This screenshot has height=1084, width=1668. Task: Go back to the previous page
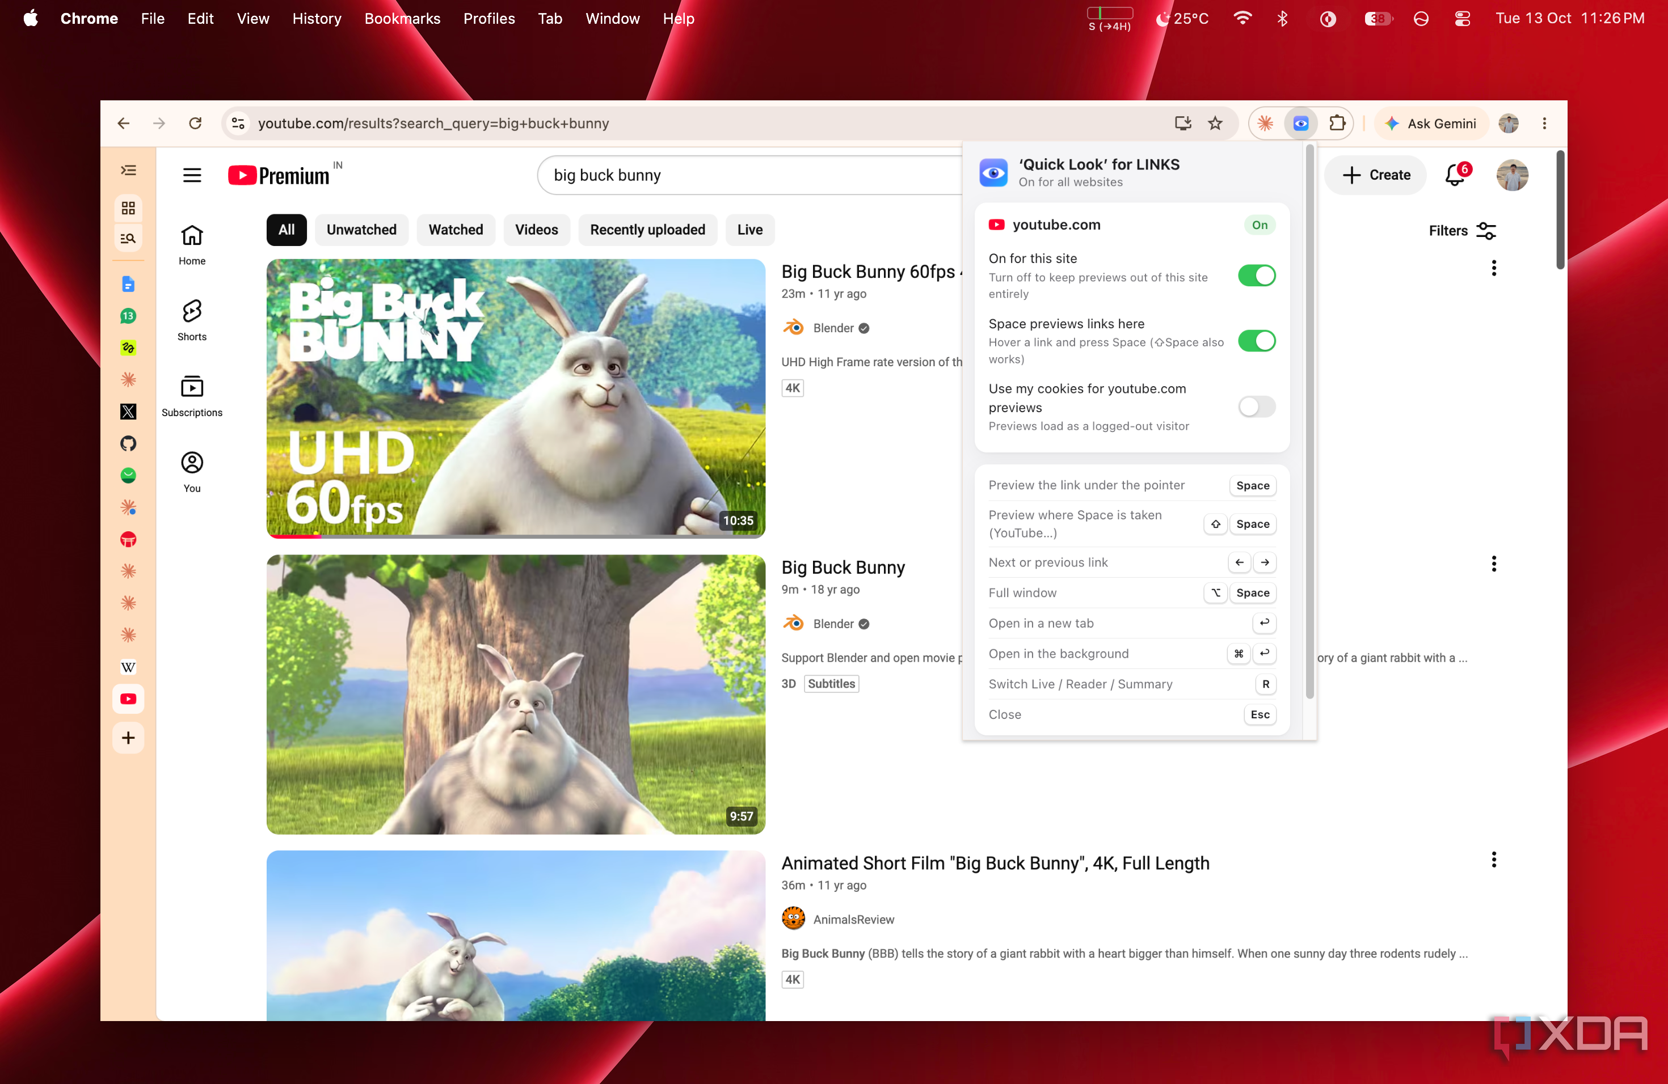[x=124, y=124]
